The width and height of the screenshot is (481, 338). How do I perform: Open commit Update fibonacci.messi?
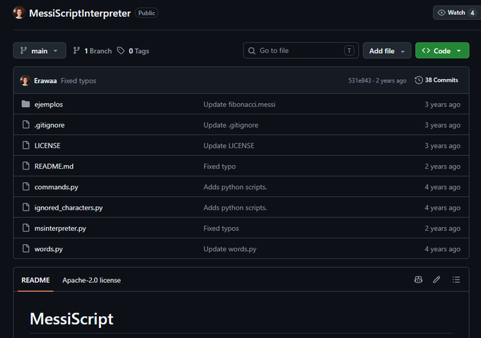239,104
